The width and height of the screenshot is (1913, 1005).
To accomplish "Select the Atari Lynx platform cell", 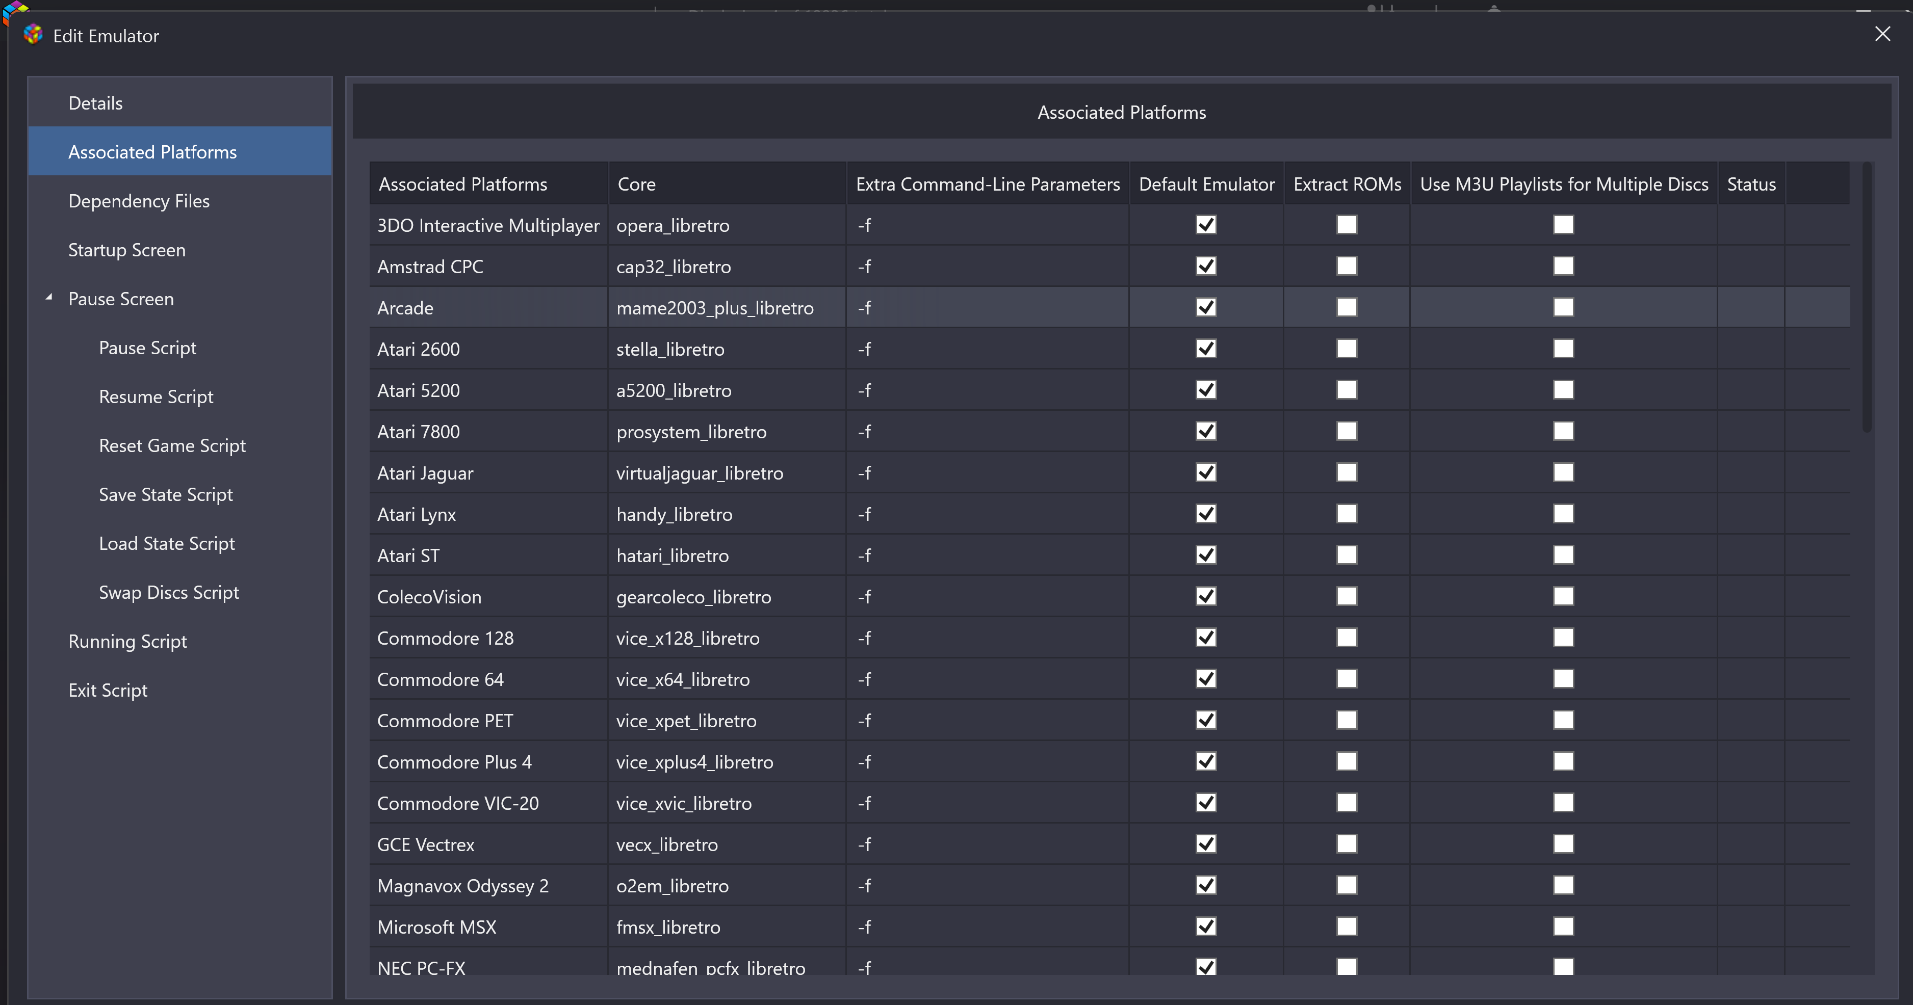I will click(x=488, y=514).
